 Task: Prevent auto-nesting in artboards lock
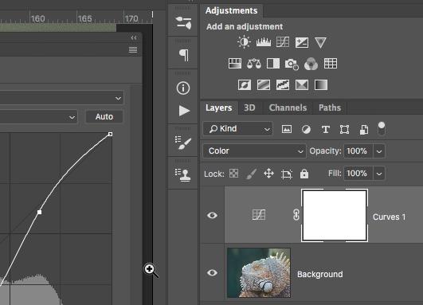287,174
